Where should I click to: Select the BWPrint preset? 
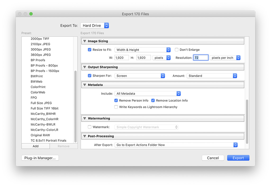pos(37,76)
